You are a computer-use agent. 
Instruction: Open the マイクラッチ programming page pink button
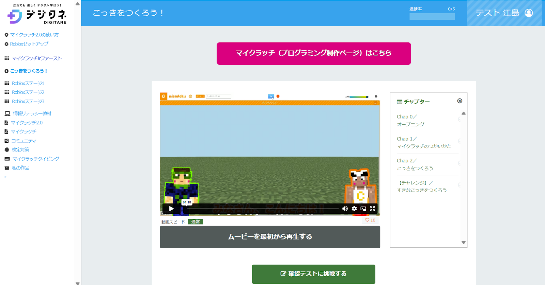[x=313, y=53]
